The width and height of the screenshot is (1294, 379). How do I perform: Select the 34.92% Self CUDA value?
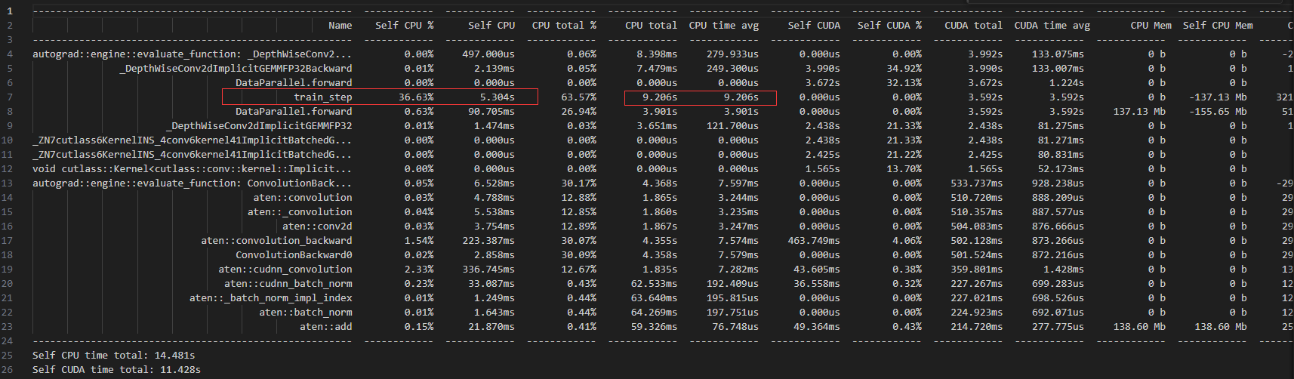pos(904,68)
